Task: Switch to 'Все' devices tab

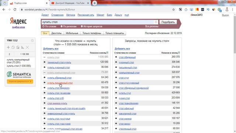Action: (x=45, y=33)
